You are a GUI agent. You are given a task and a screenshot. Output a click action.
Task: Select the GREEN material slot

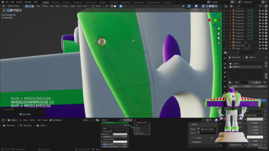pyautogui.click(x=246, y=64)
